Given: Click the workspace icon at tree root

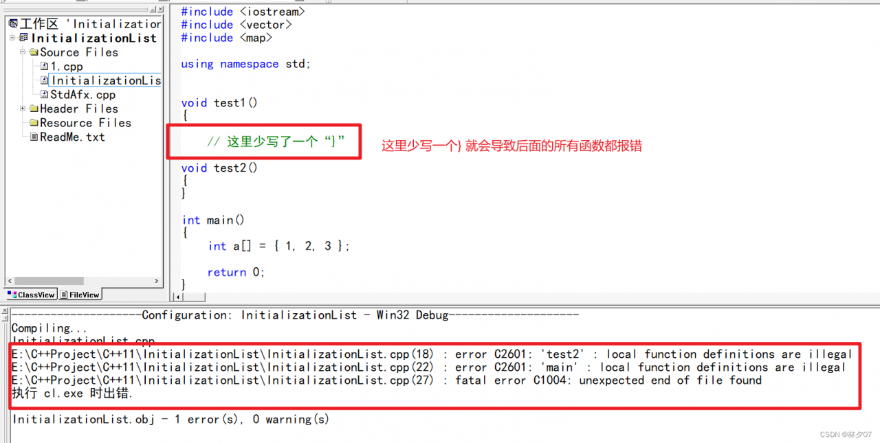Looking at the screenshot, I should click(x=13, y=24).
